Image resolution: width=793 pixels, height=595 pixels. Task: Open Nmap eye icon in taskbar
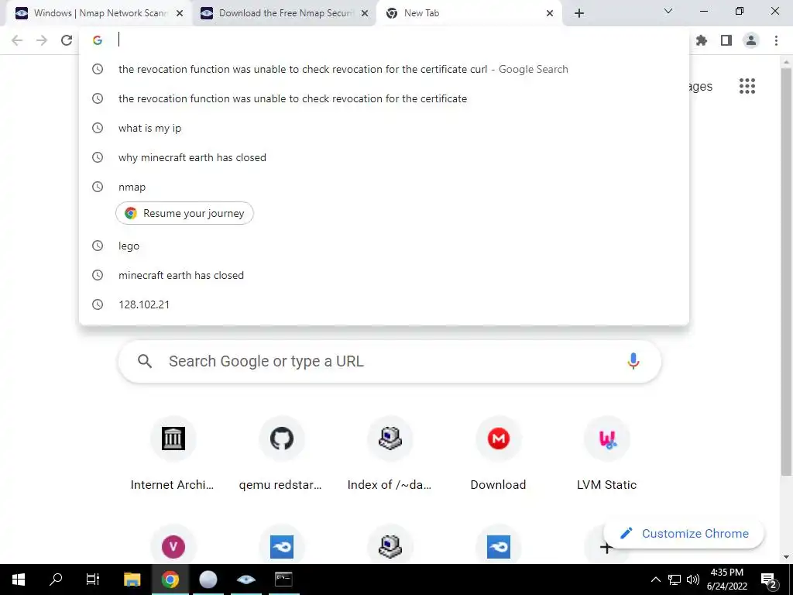(245, 580)
